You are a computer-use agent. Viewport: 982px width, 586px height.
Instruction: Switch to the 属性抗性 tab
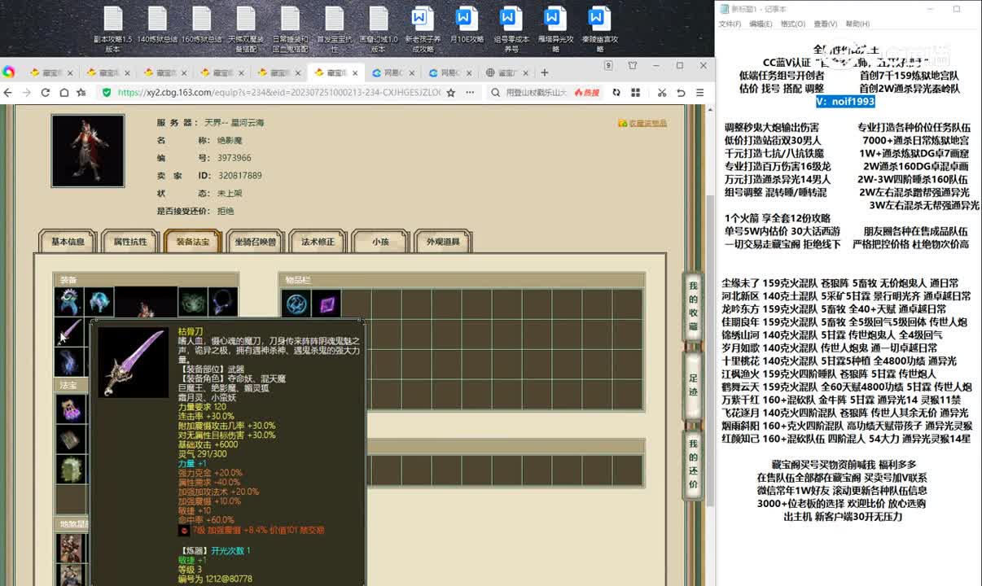coord(130,242)
